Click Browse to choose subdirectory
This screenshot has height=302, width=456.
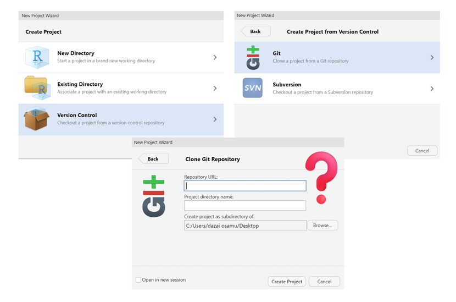tap(322, 226)
